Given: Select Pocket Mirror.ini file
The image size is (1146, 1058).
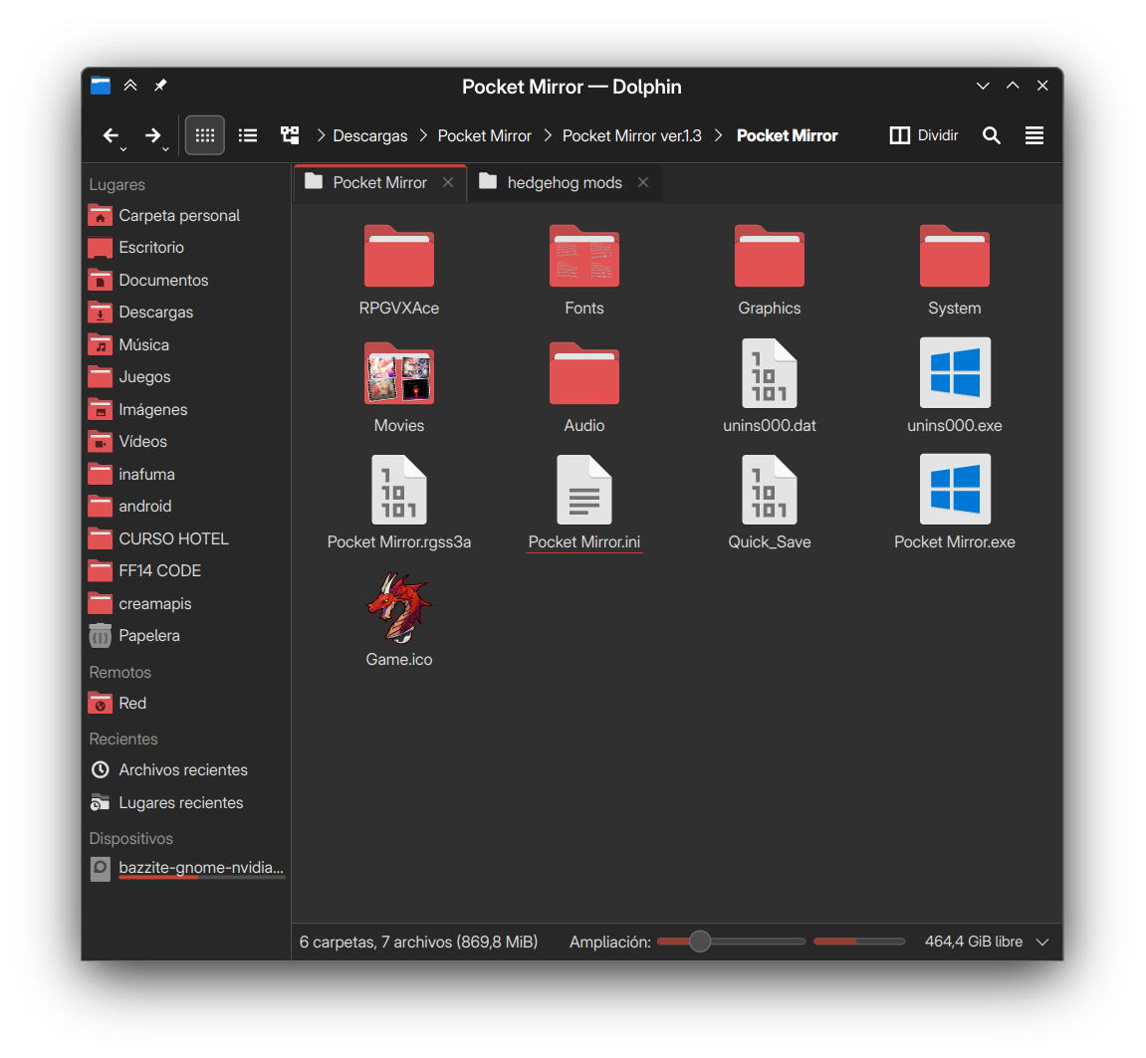Looking at the screenshot, I should point(584,504).
